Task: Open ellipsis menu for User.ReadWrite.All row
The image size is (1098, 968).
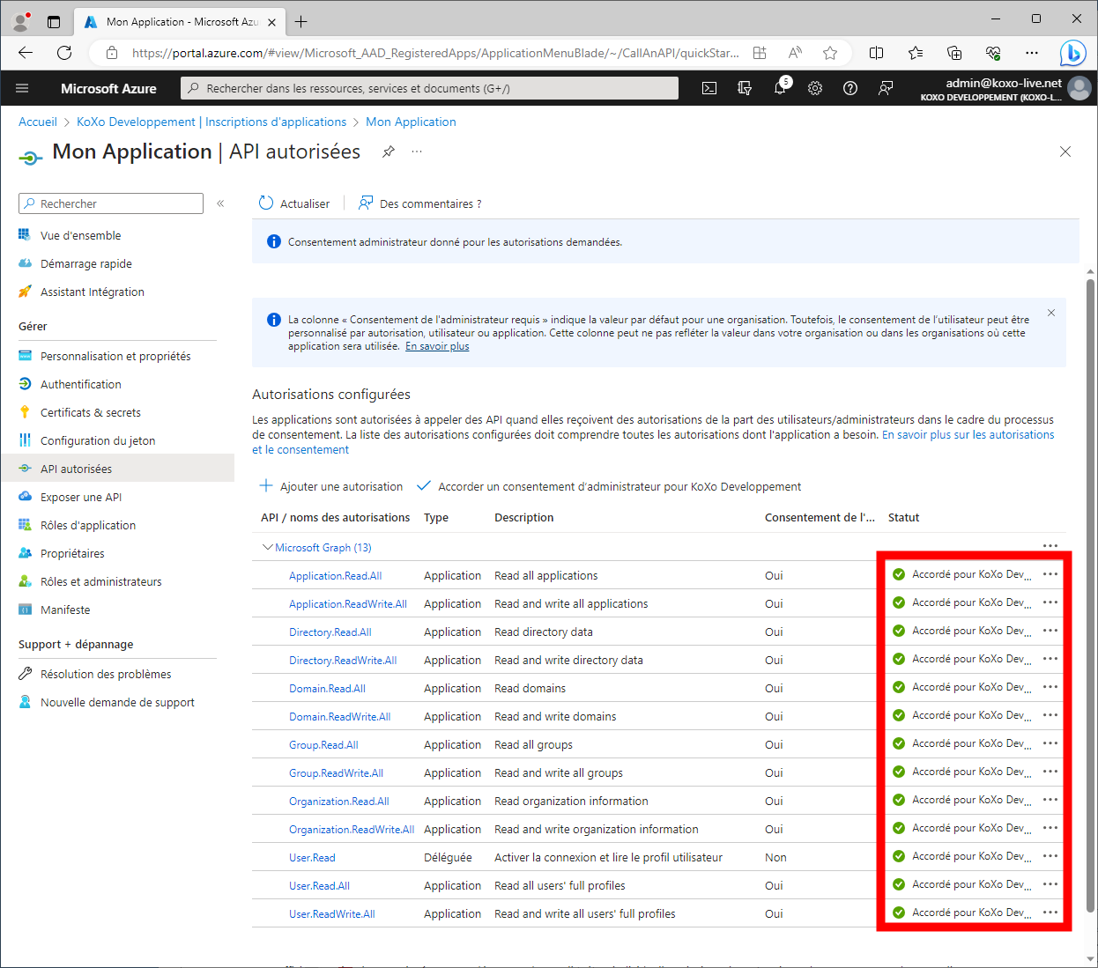Action: coord(1050,913)
